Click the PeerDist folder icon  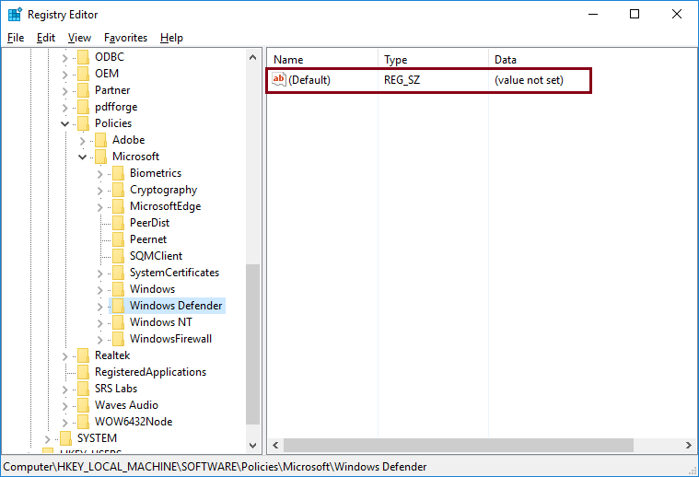pyautogui.click(x=118, y=223)
